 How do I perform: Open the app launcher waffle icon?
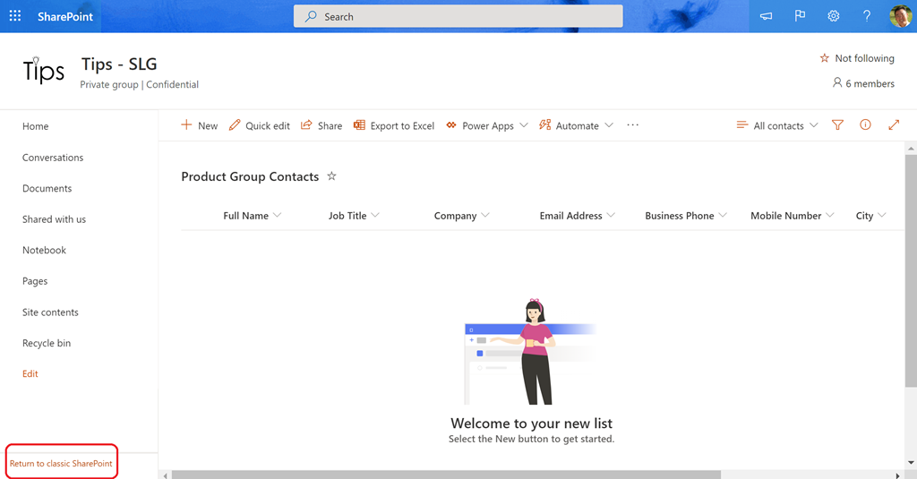coord(15,16)
